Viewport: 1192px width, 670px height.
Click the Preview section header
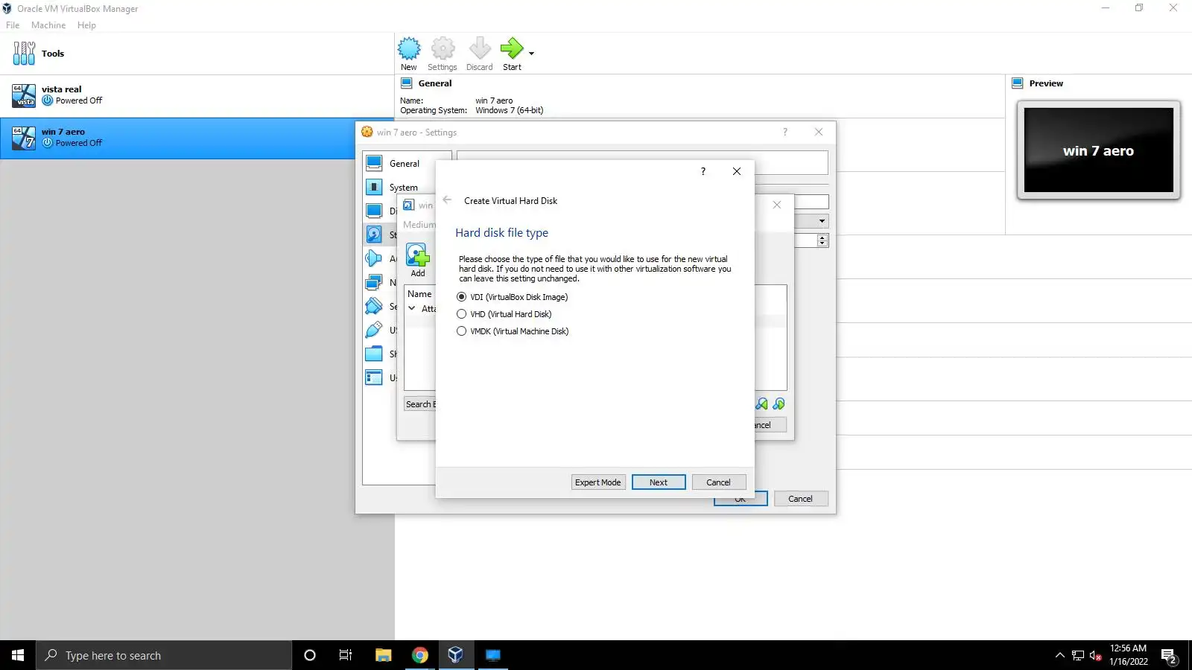[1046, 83]
